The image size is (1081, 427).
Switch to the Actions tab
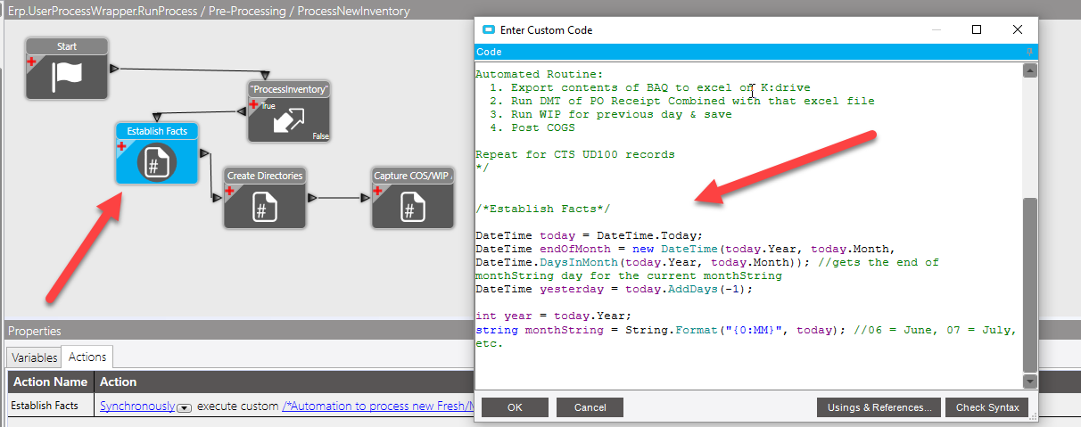87,357
